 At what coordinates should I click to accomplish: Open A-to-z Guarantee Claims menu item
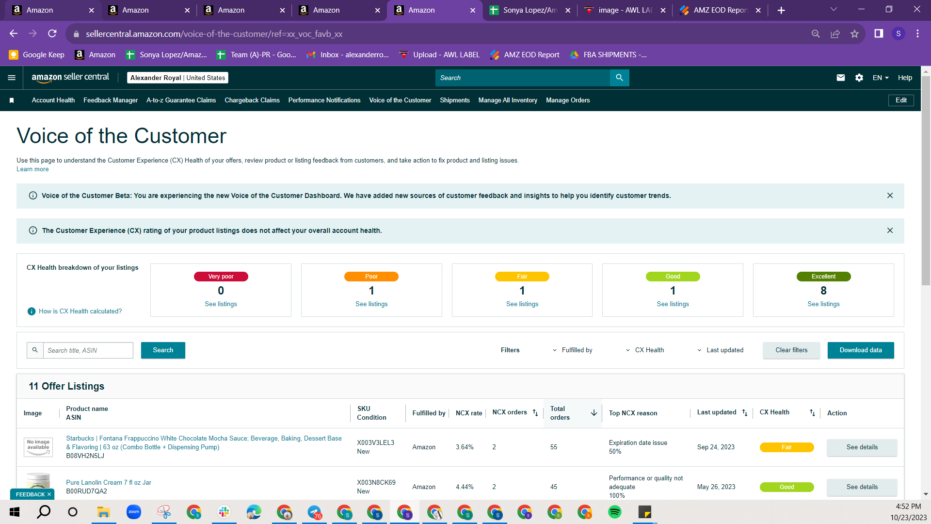point(181,100)
